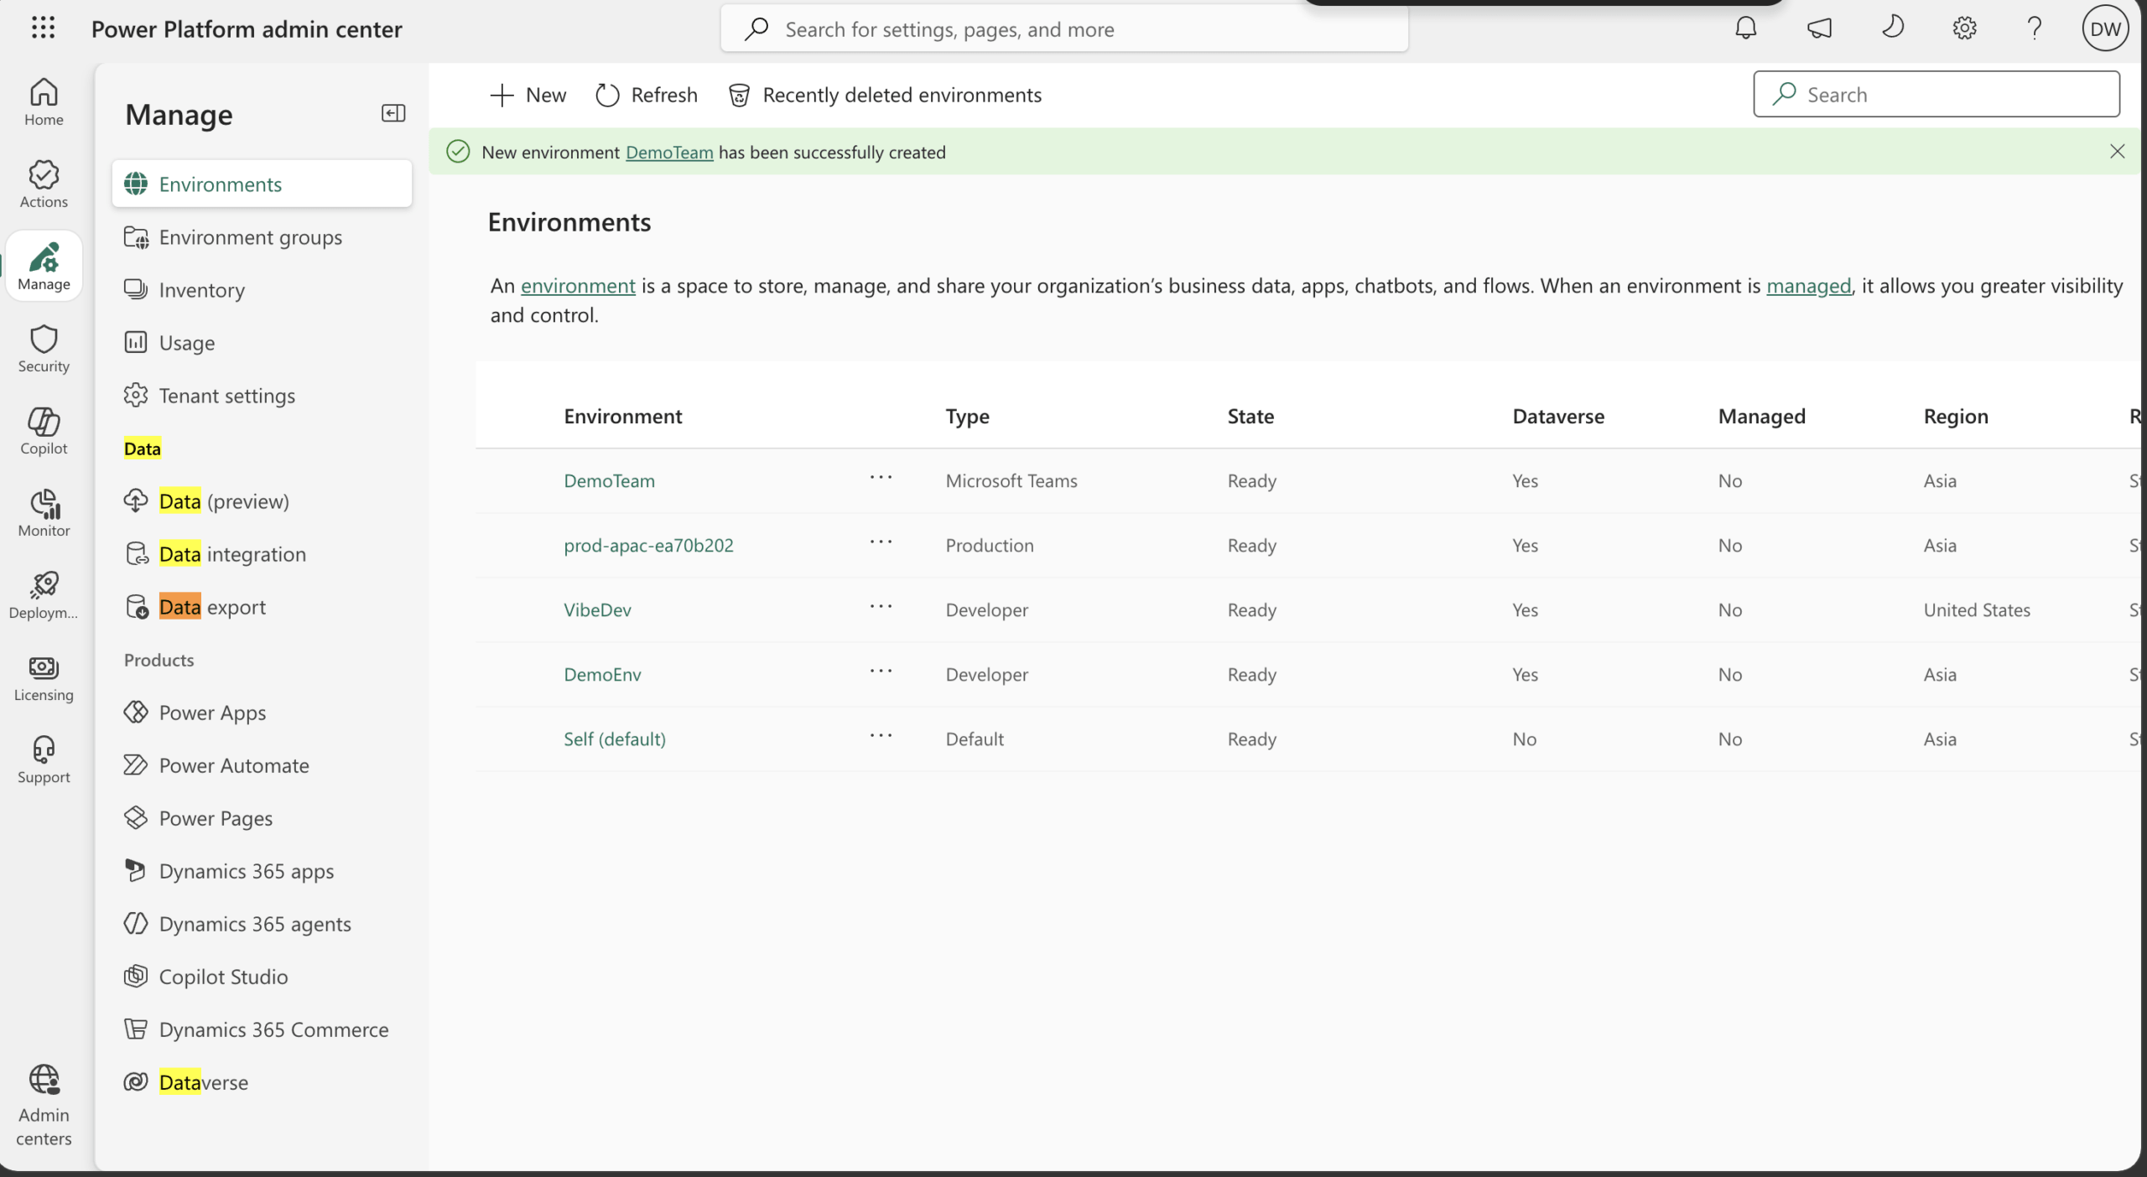Screen dimensions: 2147x1177
Task: Open more options for prod-apac-ea70b202 row
Action: (881, 542)
